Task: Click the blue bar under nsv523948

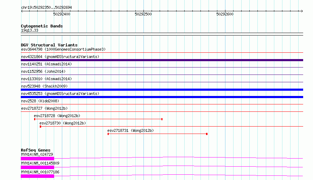Action: [162, 90]
